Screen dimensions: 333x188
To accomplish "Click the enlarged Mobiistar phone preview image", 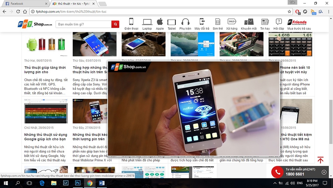I will pyautogui.click(x=194, y=109).
